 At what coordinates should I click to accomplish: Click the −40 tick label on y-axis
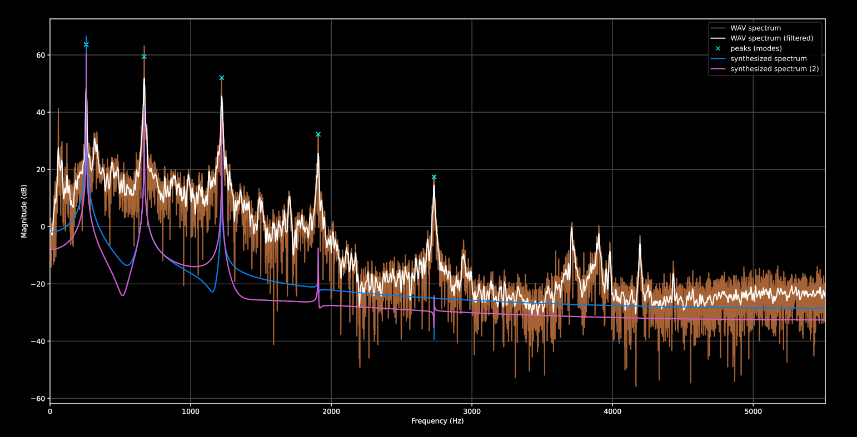[x=38, y=341]
